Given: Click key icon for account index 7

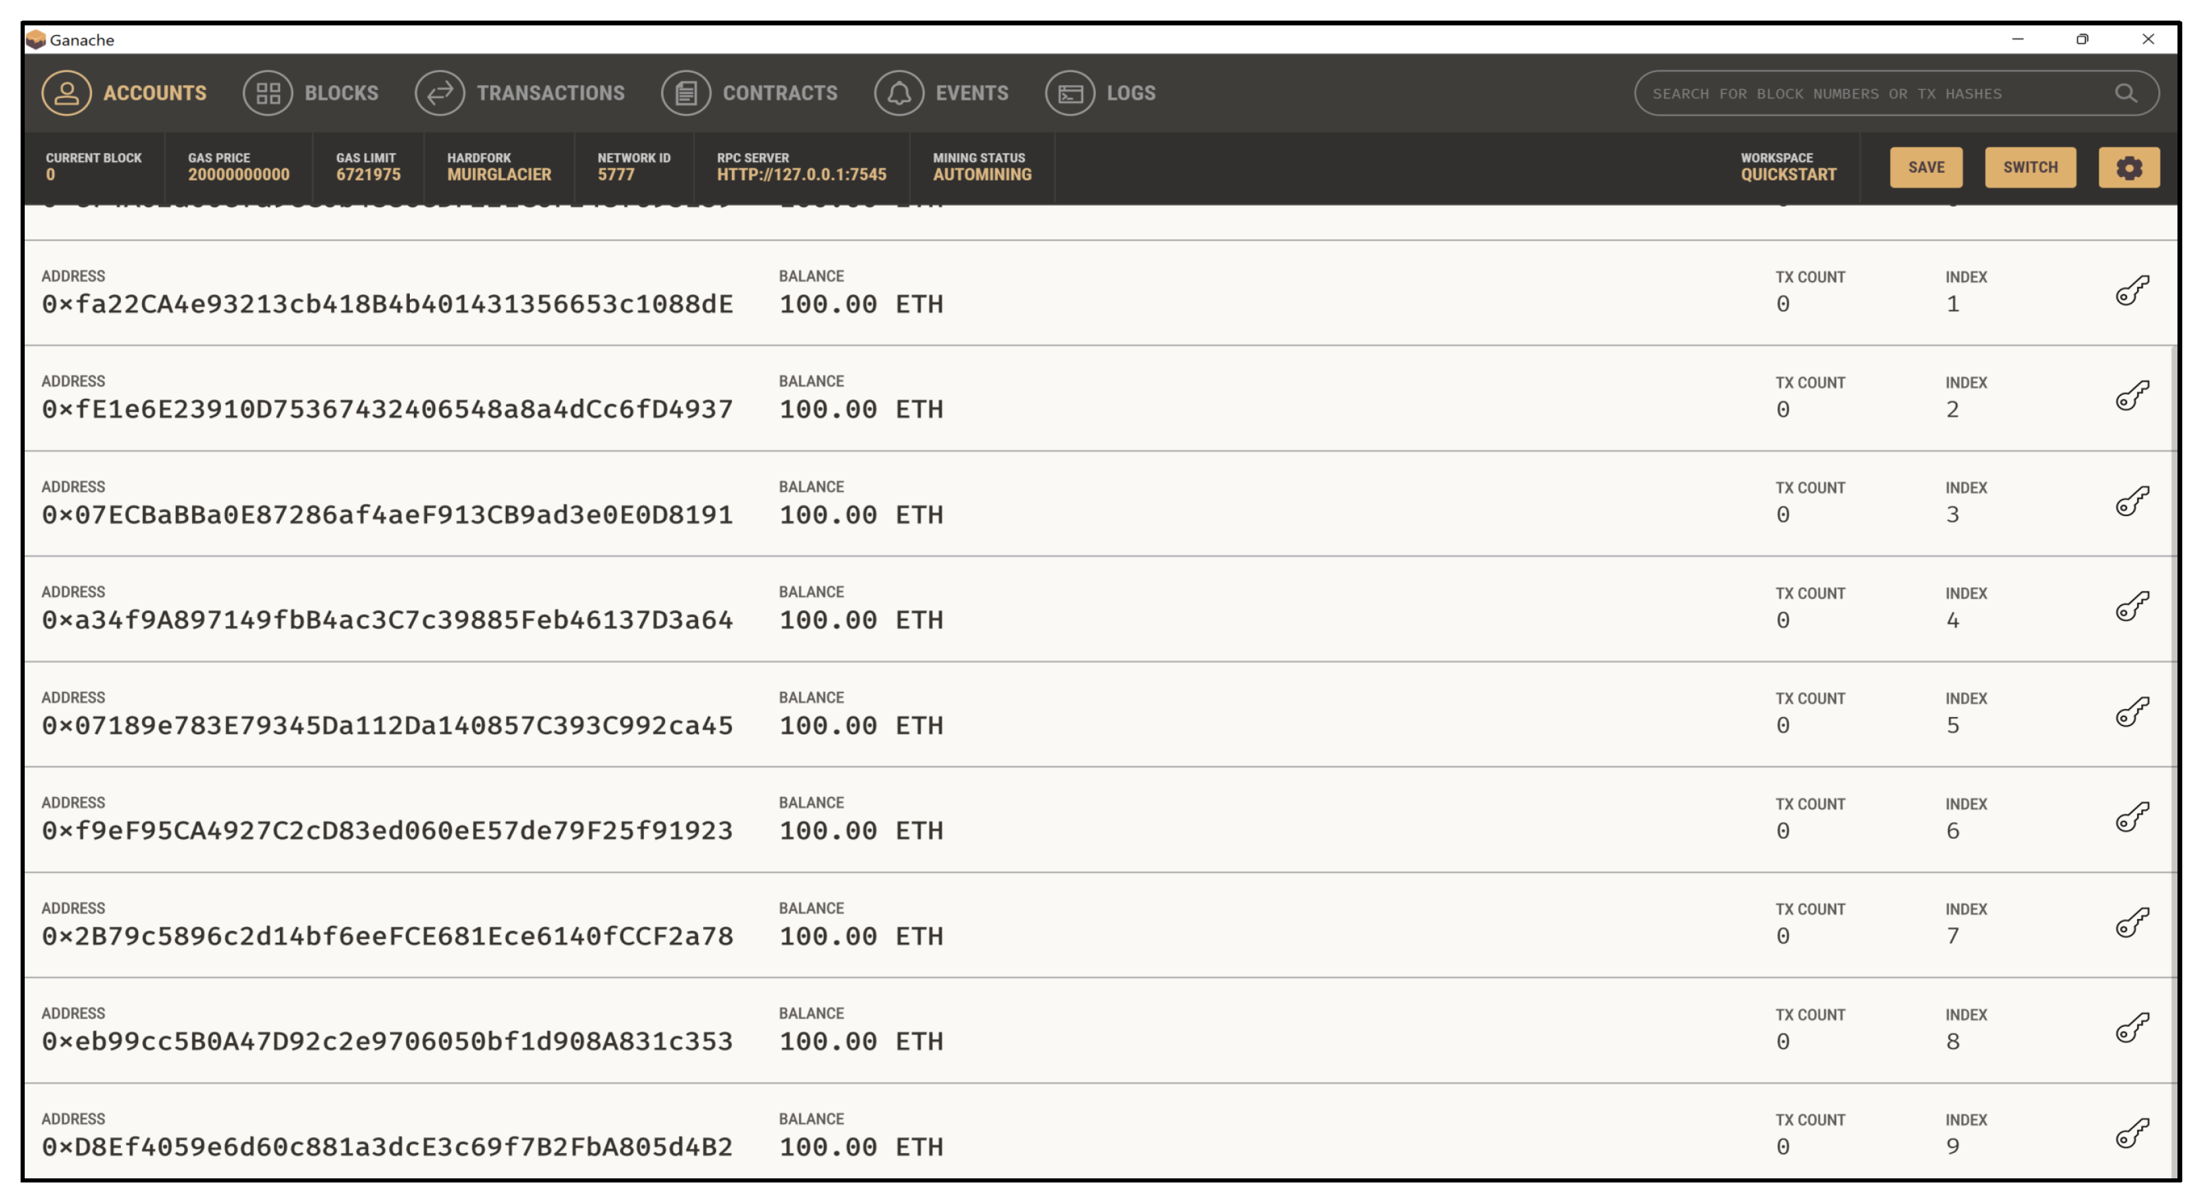Looking at the screenshot, I should [2132, 922].
